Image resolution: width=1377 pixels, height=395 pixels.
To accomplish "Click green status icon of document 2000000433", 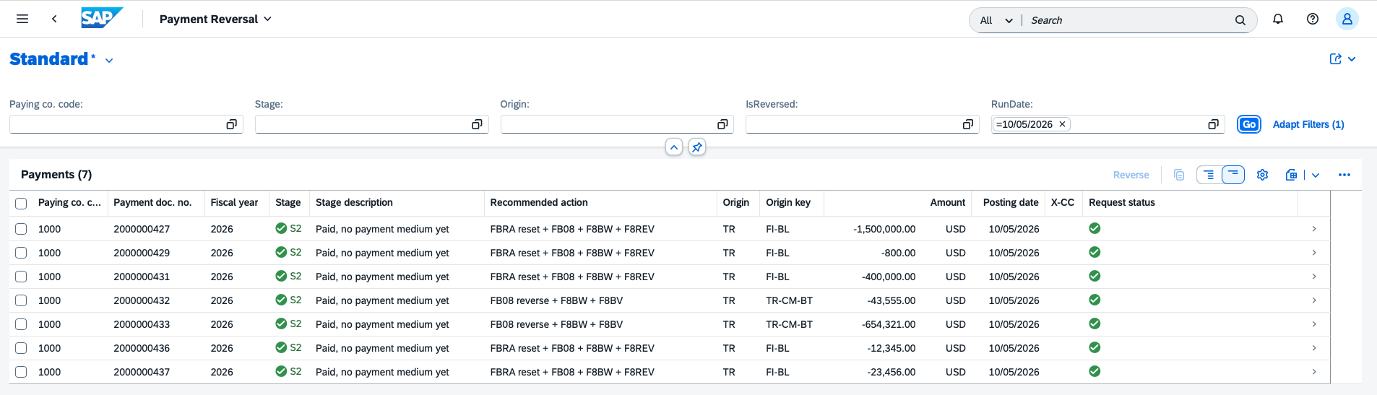I will point(1095,324).
